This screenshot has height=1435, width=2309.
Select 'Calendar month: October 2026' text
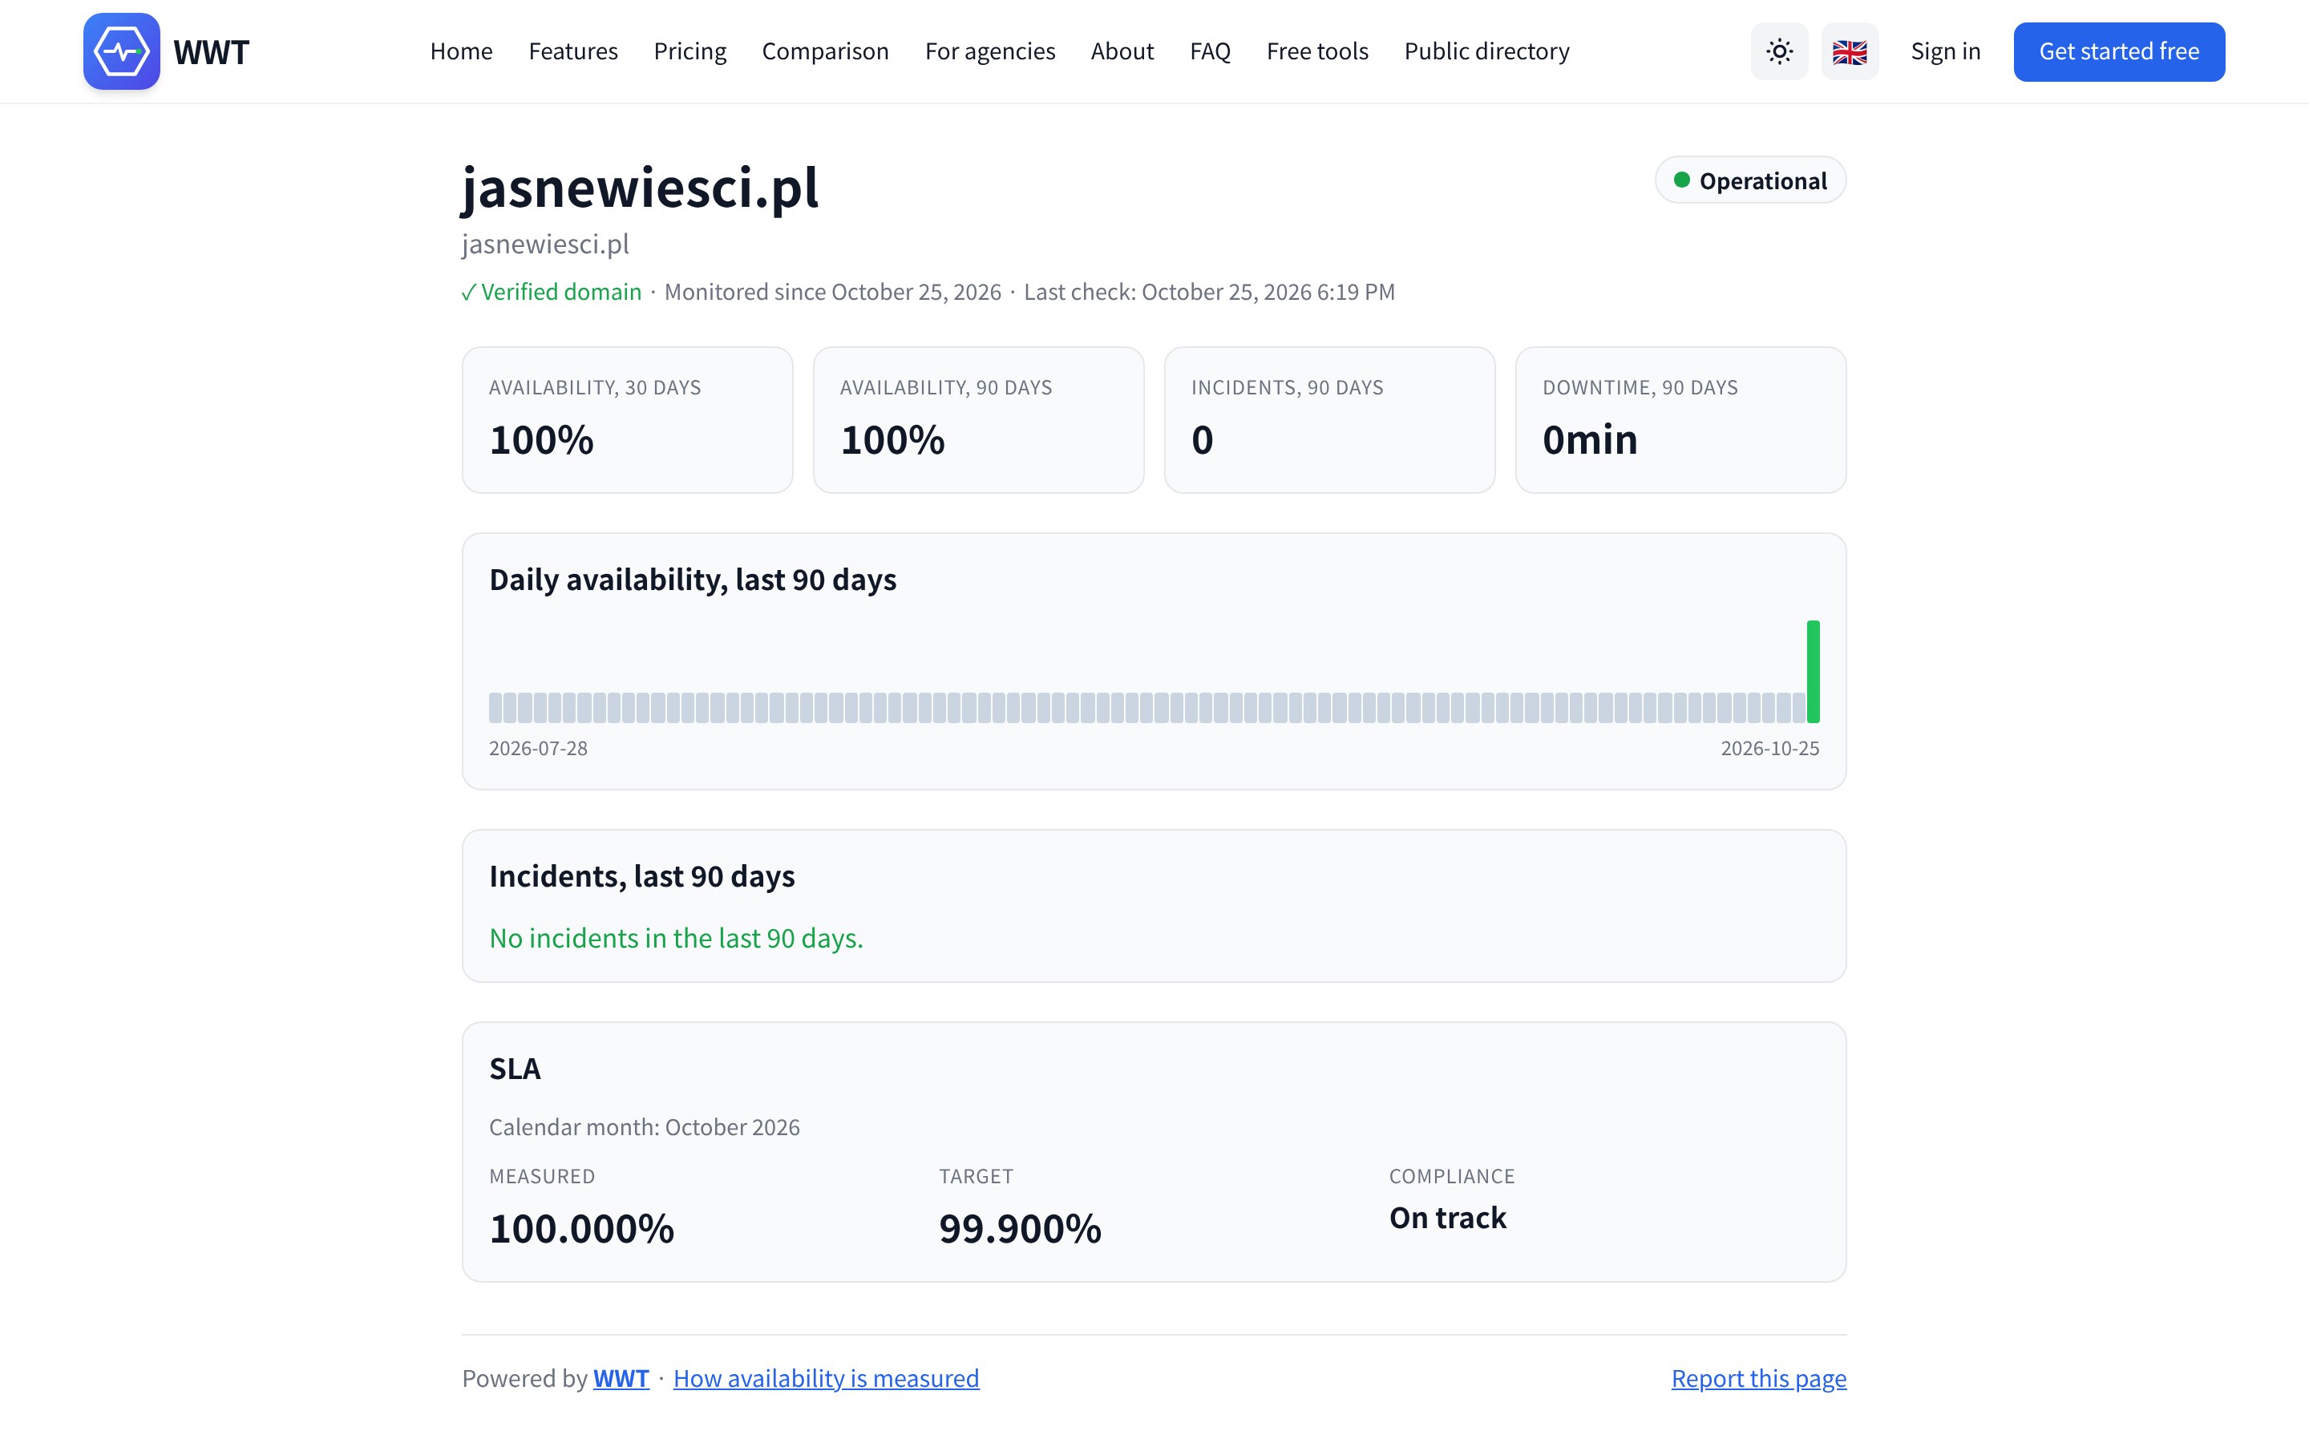[645, 1127]
